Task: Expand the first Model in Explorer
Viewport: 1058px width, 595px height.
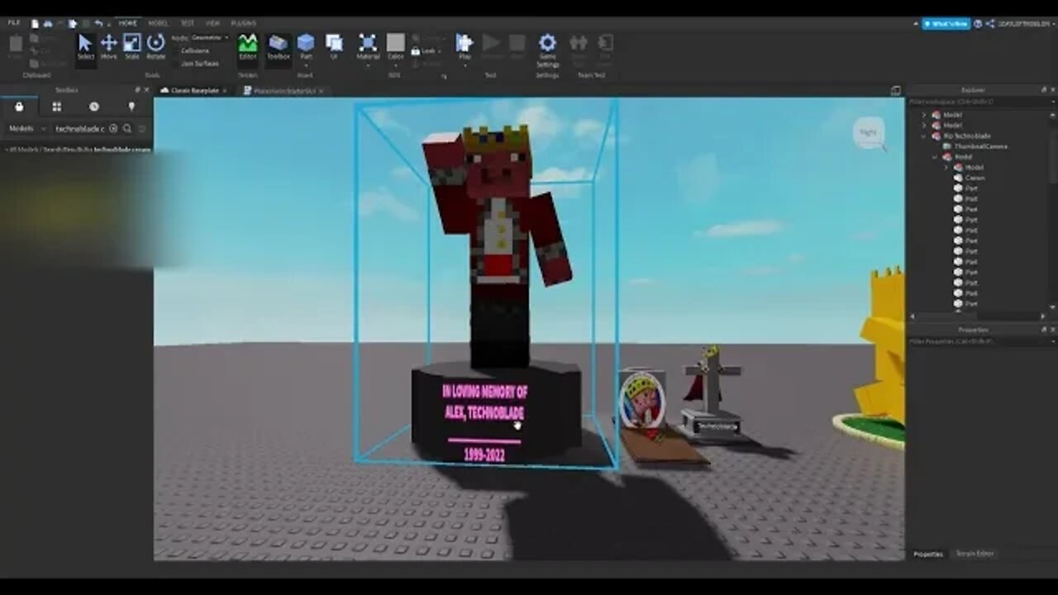Action: point(924,115)
